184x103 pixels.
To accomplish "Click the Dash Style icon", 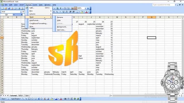I will [68, 99].
